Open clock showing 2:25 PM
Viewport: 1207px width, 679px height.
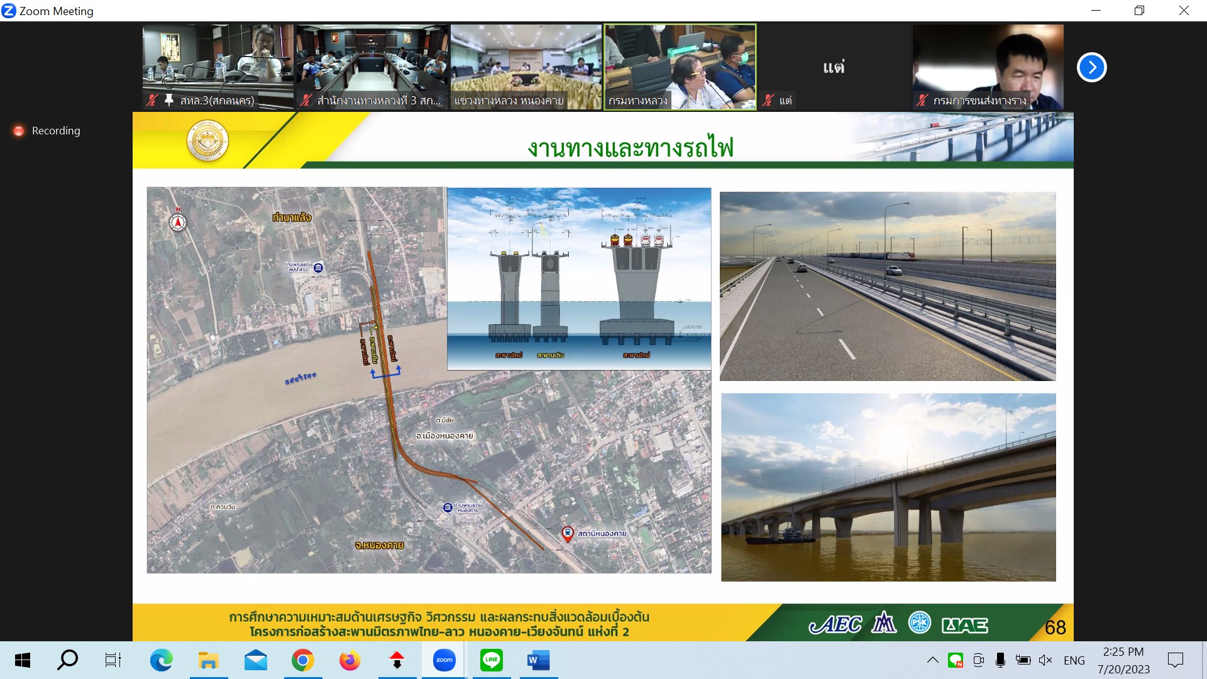pos(1123,660)
